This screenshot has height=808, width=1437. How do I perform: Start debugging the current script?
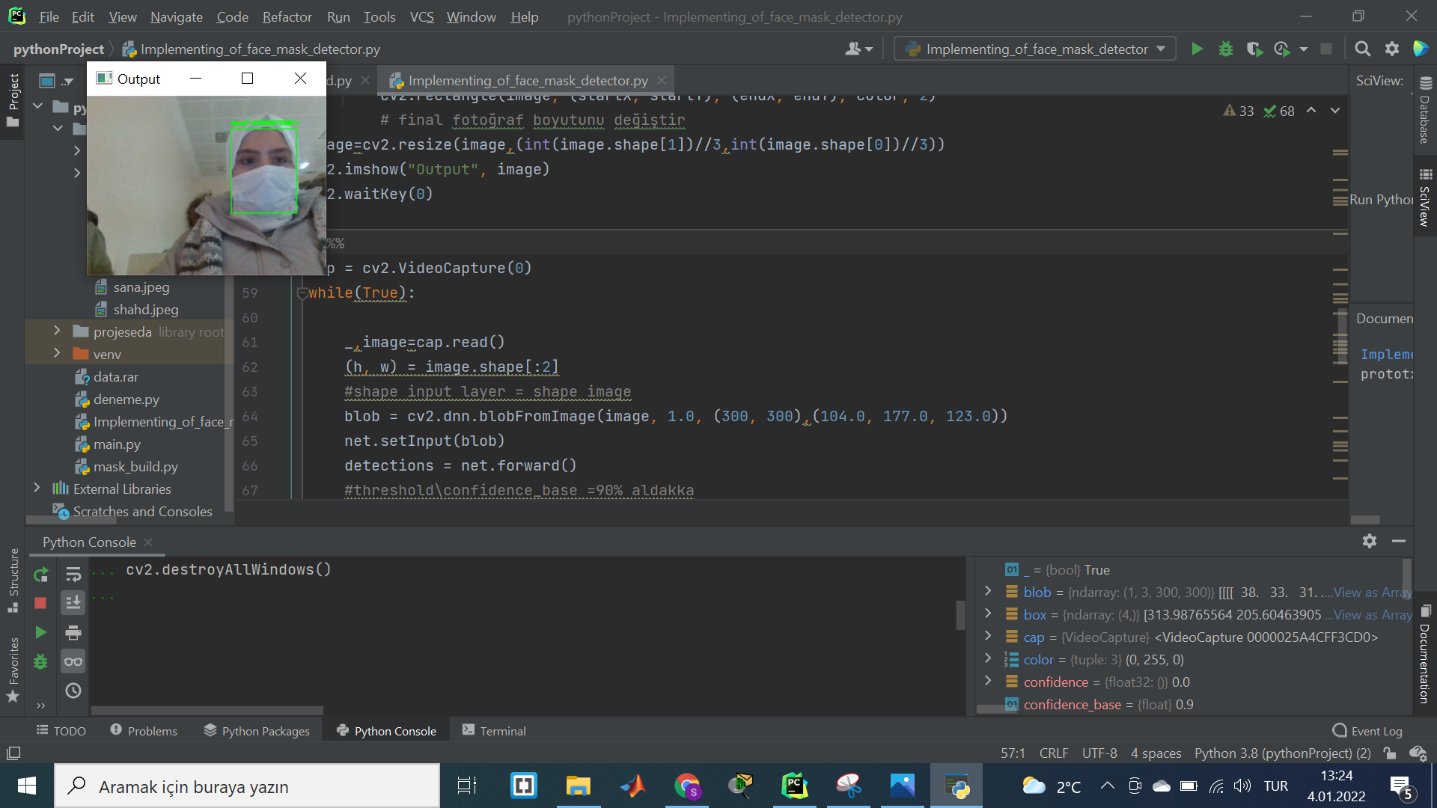pyautogui.click(x=1226, y=49)
